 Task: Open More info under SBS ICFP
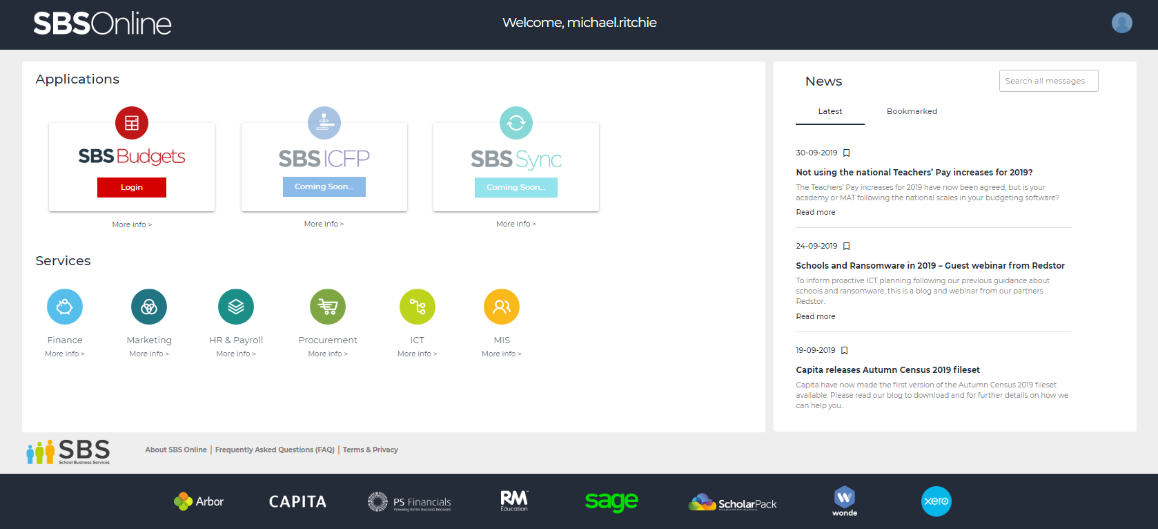(324, 224)
